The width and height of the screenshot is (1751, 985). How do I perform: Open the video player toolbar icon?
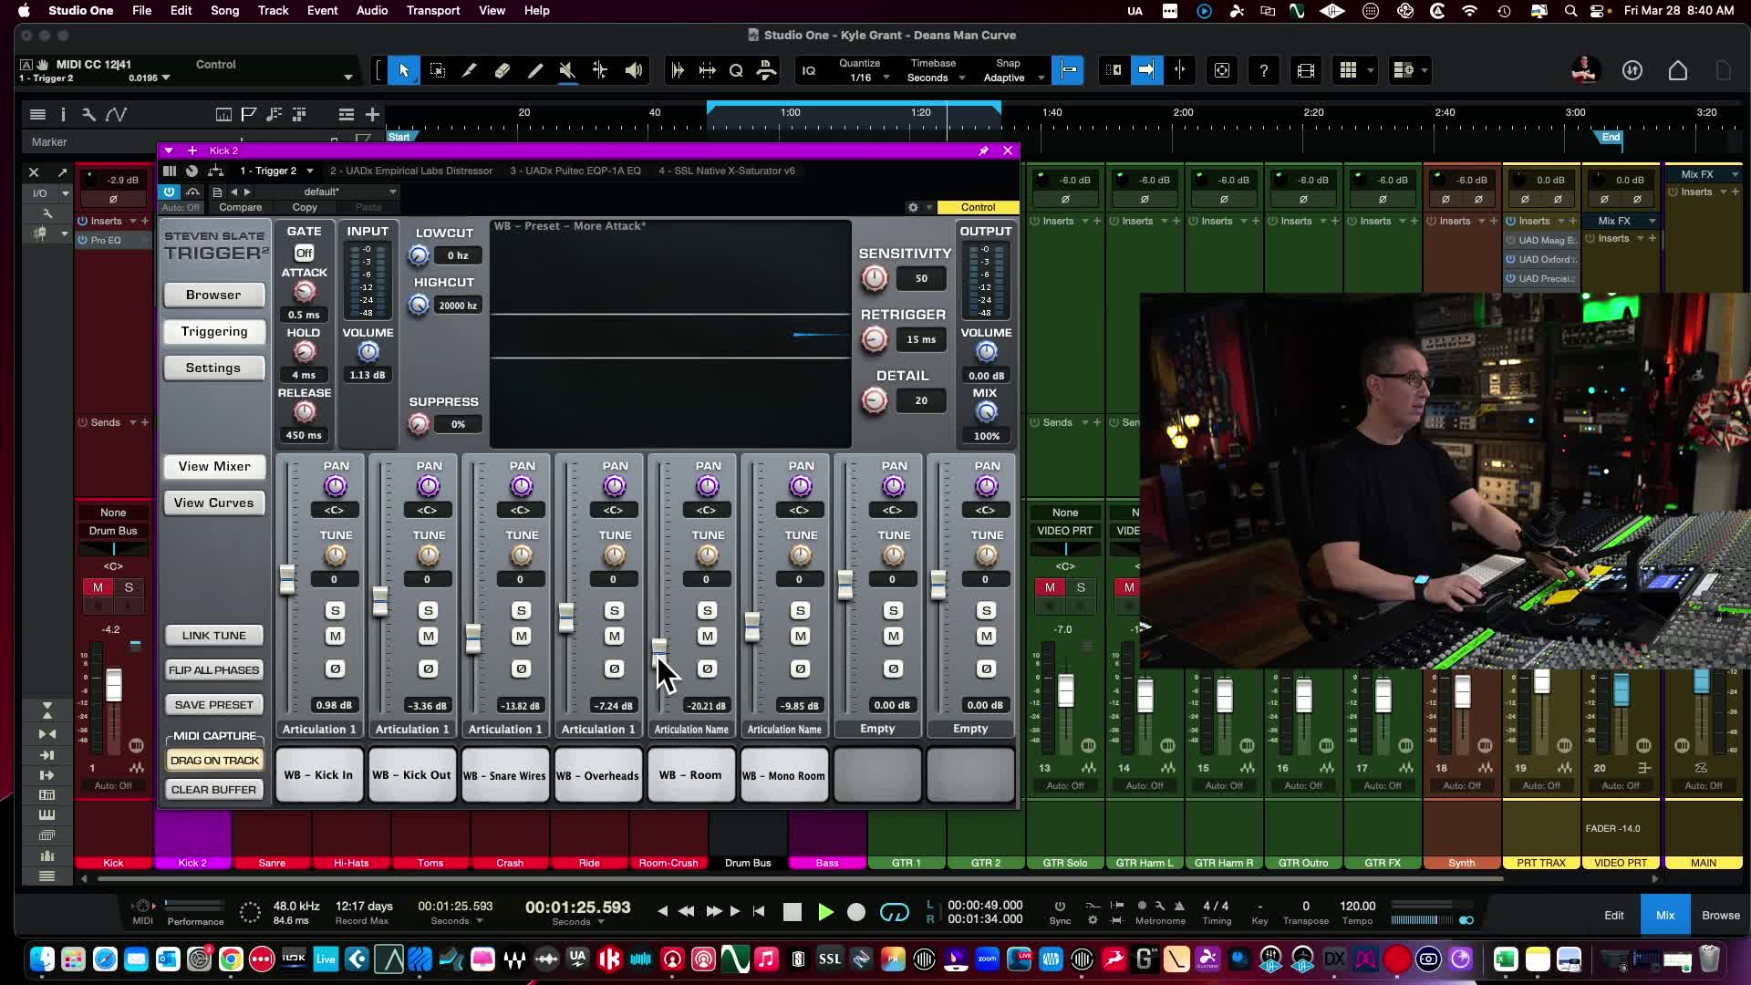point(1306,70)
